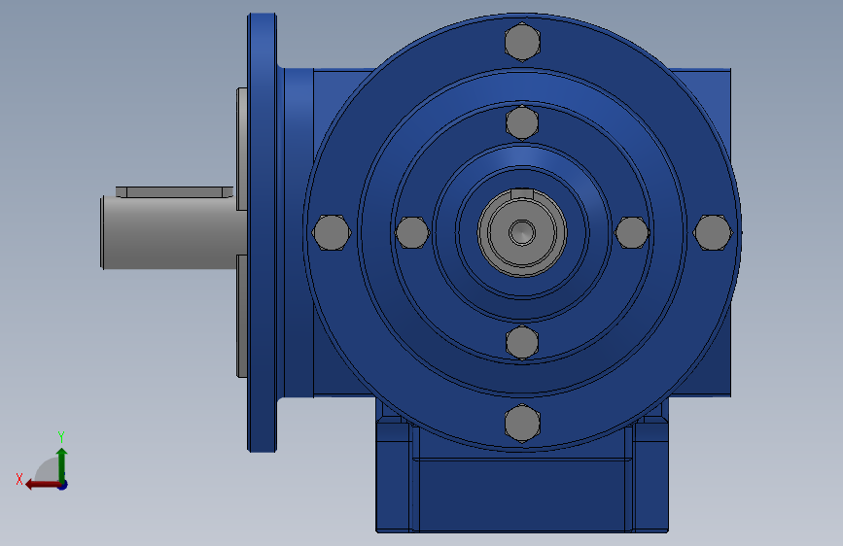
Task: Select the key on top of the shaft
Action: click(174, 191)
